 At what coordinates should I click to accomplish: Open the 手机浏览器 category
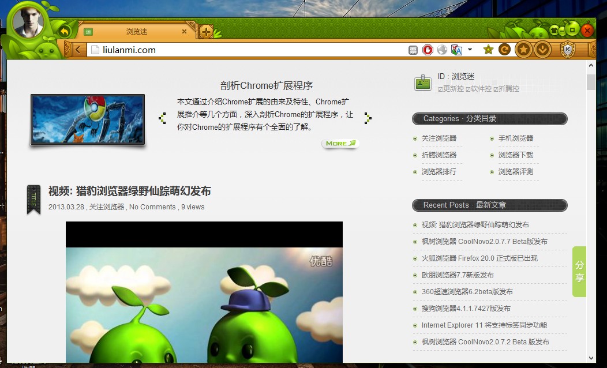pyautogui.click(x=516, y=138)
